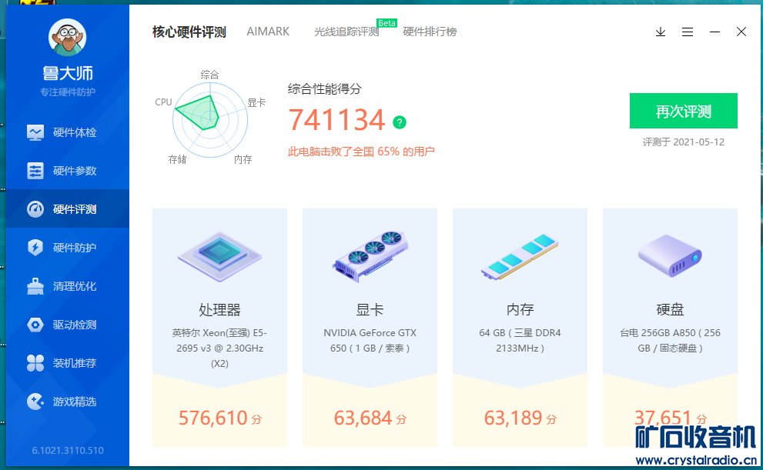Click the download arrow icon

tap(661, 32)
